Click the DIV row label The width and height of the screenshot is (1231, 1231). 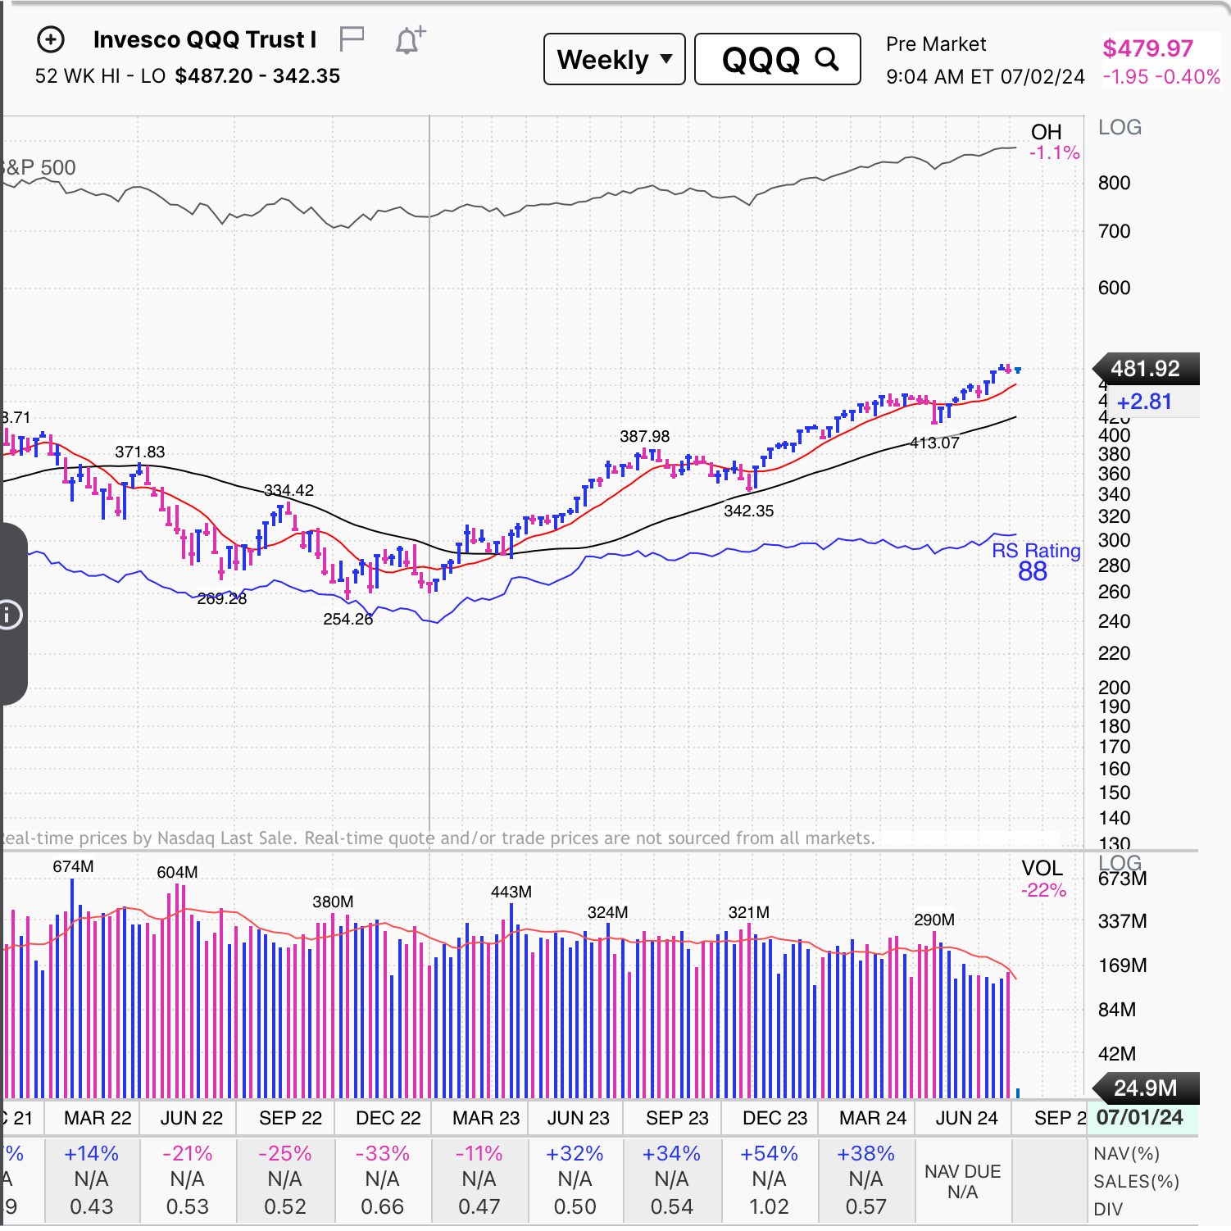1108,1209
